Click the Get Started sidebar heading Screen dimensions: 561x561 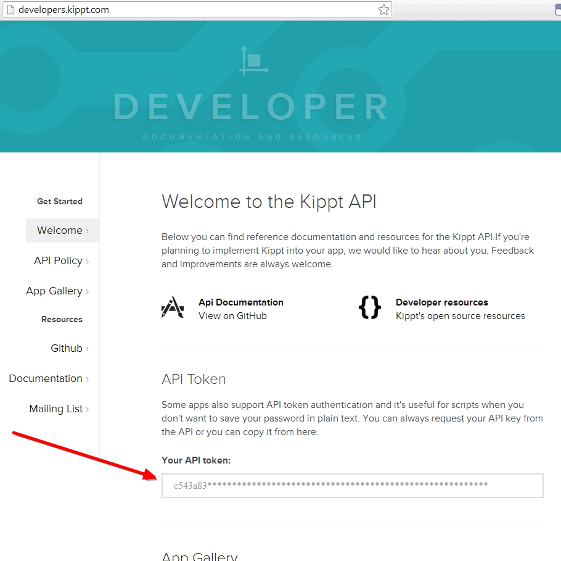[60, 201]
